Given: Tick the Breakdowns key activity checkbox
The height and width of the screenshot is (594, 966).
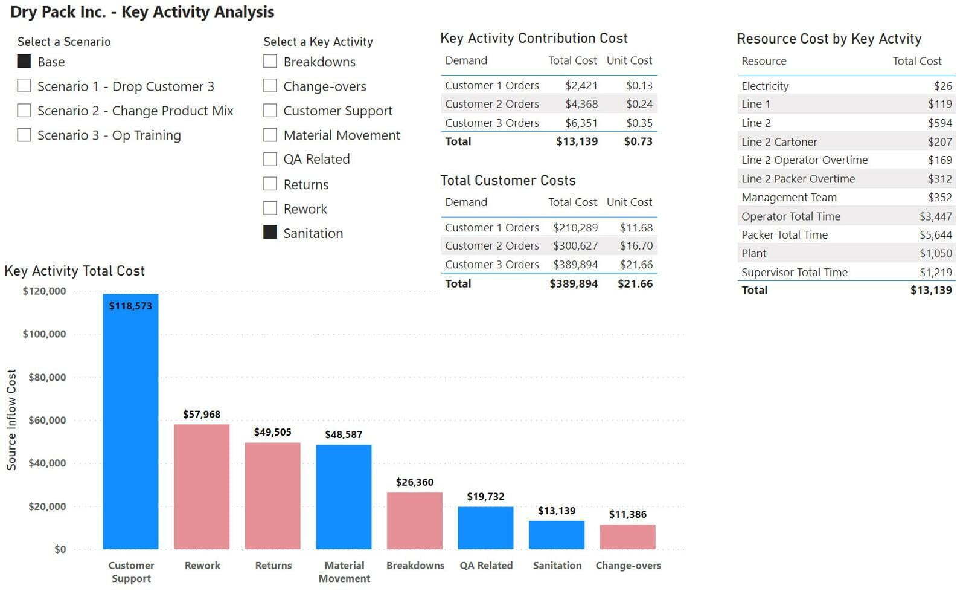Looking at the screenshot, I should pos(270,61).
